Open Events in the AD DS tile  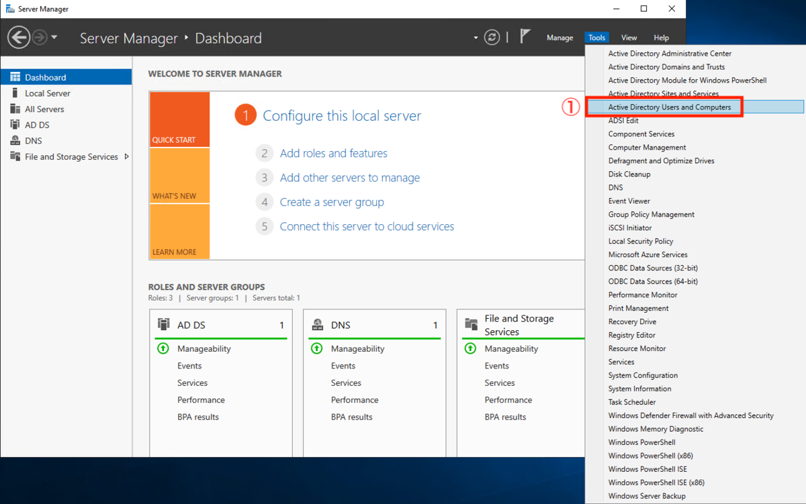tap(189, 366)
